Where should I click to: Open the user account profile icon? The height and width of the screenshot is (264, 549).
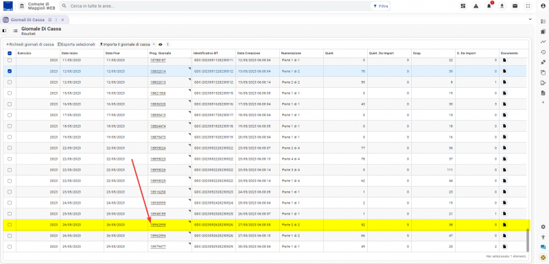543,6
